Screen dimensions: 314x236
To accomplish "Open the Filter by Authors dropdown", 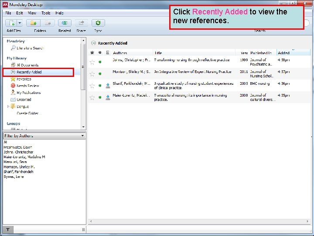I will point(44,136).
